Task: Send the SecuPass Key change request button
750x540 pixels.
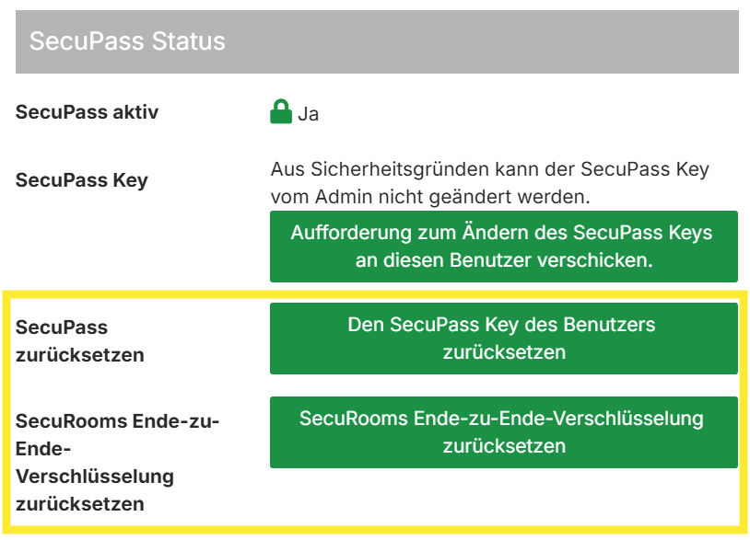Action: click(x=503, y=246)
